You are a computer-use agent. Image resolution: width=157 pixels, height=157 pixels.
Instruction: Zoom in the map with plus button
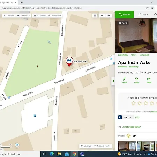[109, 16]
